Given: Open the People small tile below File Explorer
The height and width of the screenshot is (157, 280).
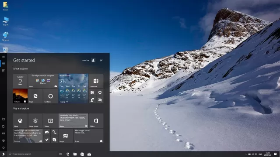Looking at the screenshot, I should click(x=92, y=100).
